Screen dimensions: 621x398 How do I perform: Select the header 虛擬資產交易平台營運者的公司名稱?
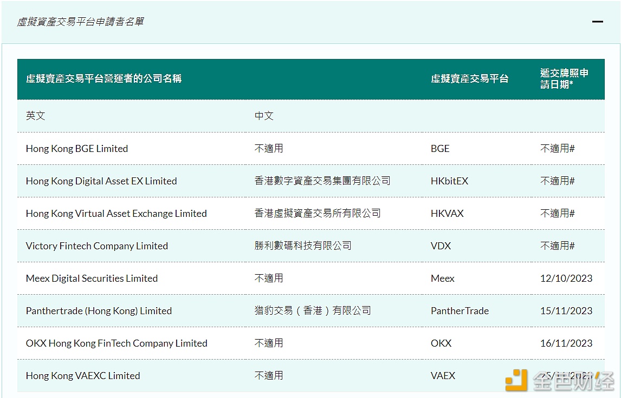pos(104,78)
